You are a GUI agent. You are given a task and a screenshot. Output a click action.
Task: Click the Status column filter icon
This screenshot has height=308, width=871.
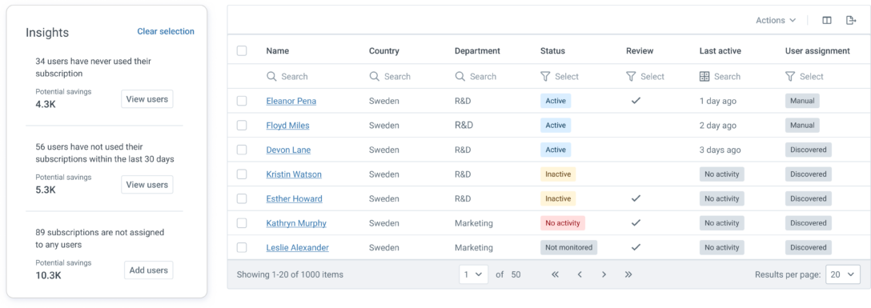pyautogui.click(x=545, y=77)
